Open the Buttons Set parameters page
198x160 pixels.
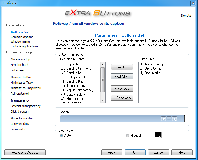[x=20, y=32]
